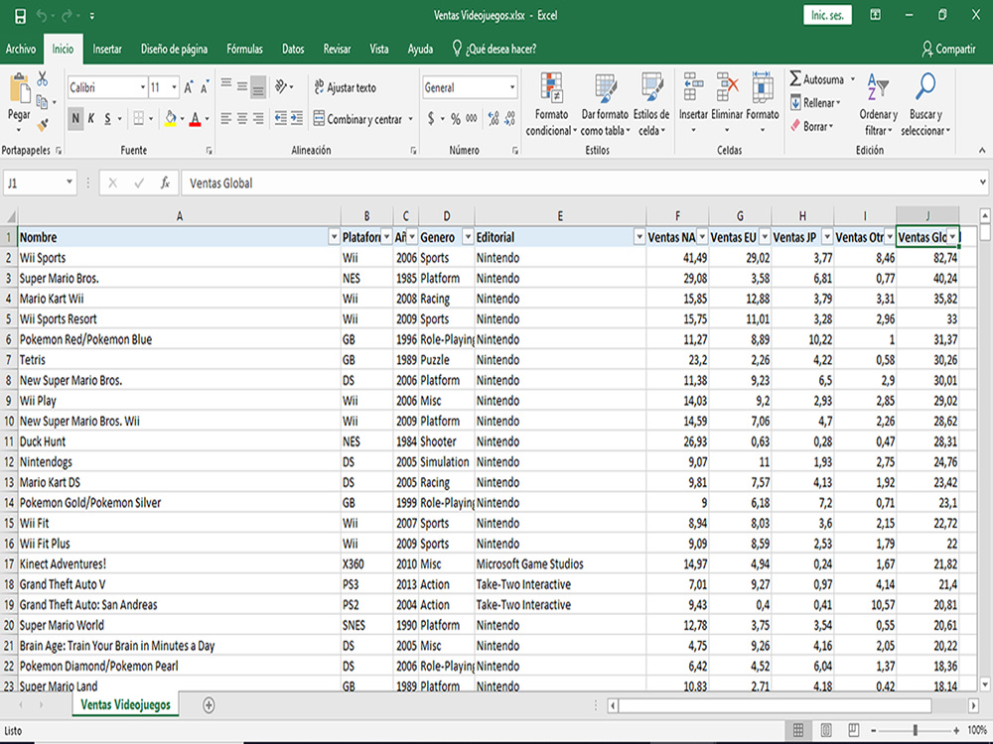Image resolution: width=993 pixels, height=744 pixels.
Task: Click the text orientation icon
Action: 281,86
